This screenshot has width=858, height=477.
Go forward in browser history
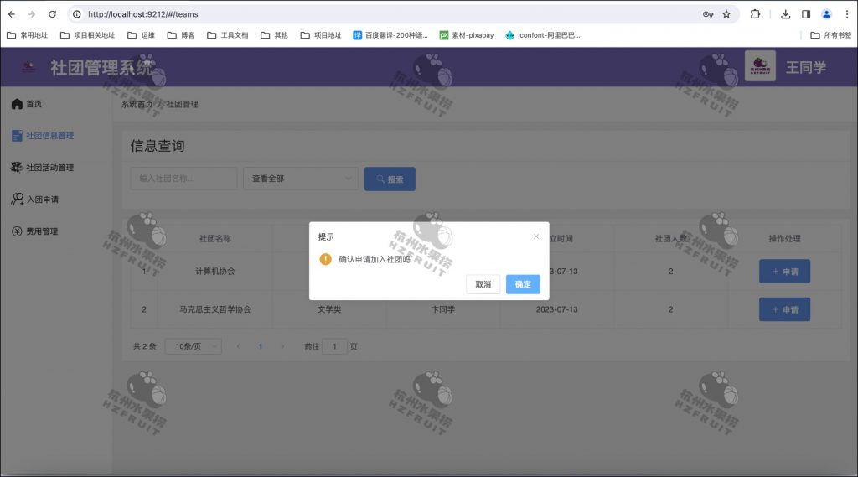tap(32, 14)
